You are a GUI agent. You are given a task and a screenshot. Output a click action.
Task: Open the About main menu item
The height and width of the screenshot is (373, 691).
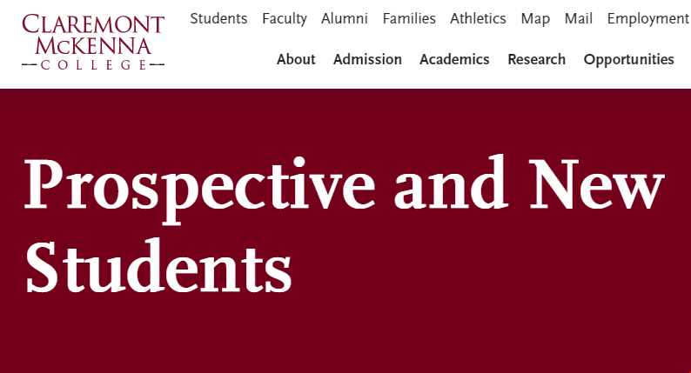pyautogui.click(x=296, y=59)
